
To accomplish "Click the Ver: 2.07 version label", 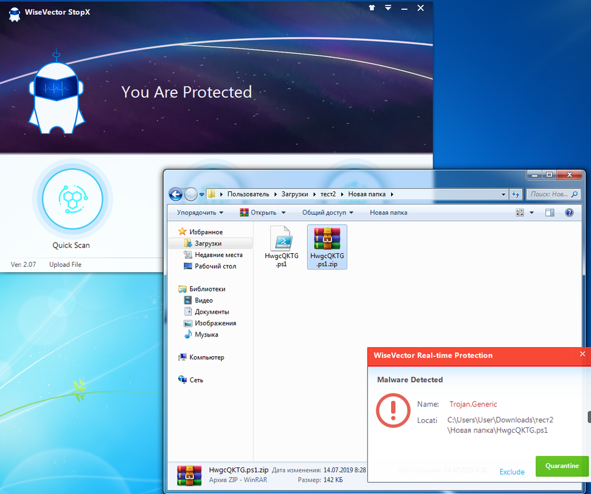I will click(x=23, y=264).
